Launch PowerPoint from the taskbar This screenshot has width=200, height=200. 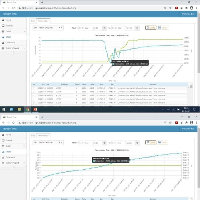coord(35,109)
